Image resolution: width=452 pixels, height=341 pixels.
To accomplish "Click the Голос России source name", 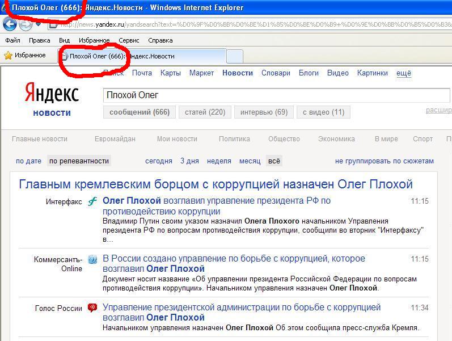I will click(x=58, y=309).
